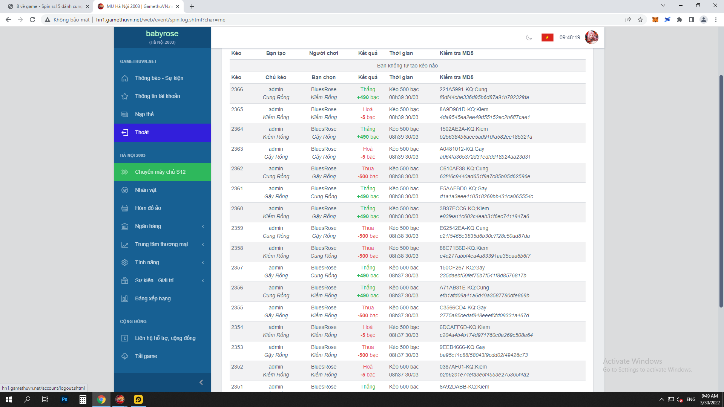Screen dimensions: 724x407
Task: Open Hòm đồ ảo inventory
Action: click(x=148, y=208)
